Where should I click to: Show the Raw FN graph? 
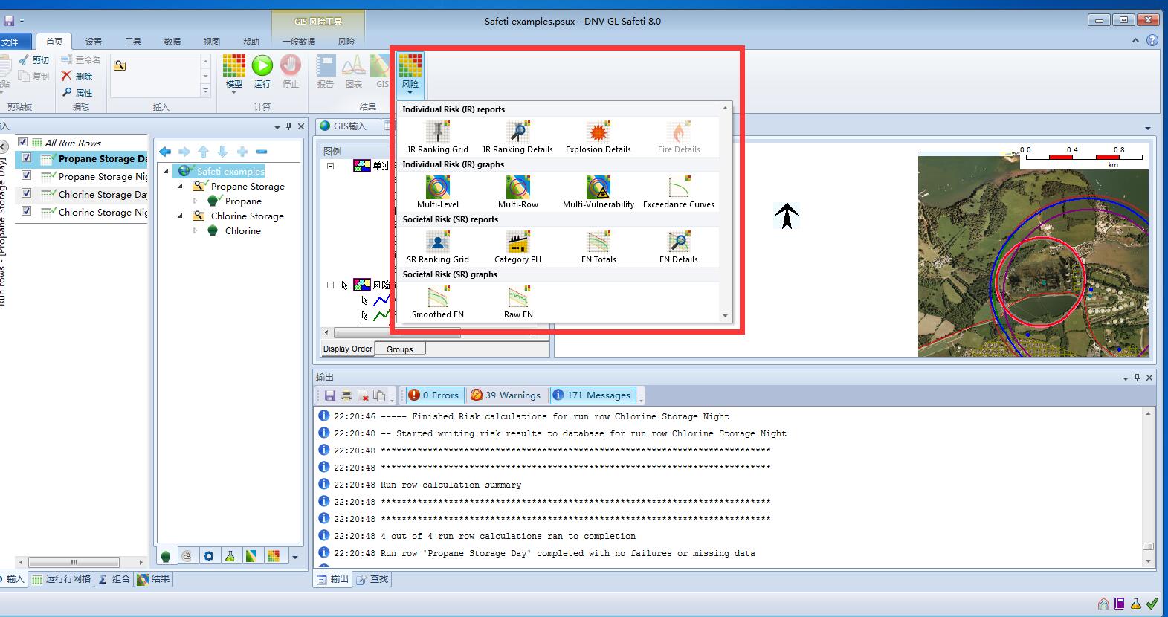click(x=518, y=303)
